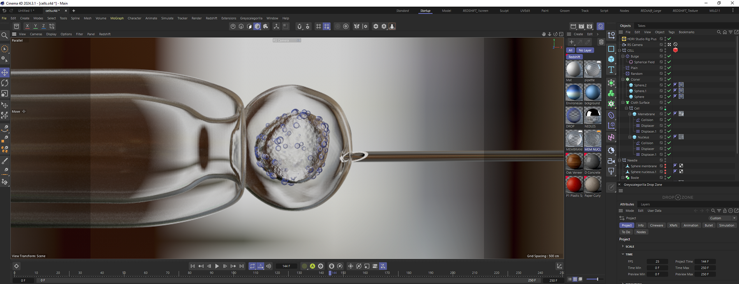Play the animation forward
The image size is (739, 284).
(x=217, y=266)
